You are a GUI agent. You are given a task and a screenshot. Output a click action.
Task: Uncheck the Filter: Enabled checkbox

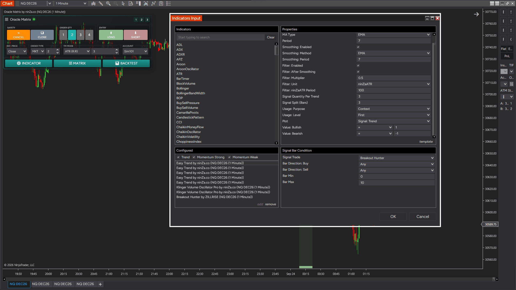[358, 66]
